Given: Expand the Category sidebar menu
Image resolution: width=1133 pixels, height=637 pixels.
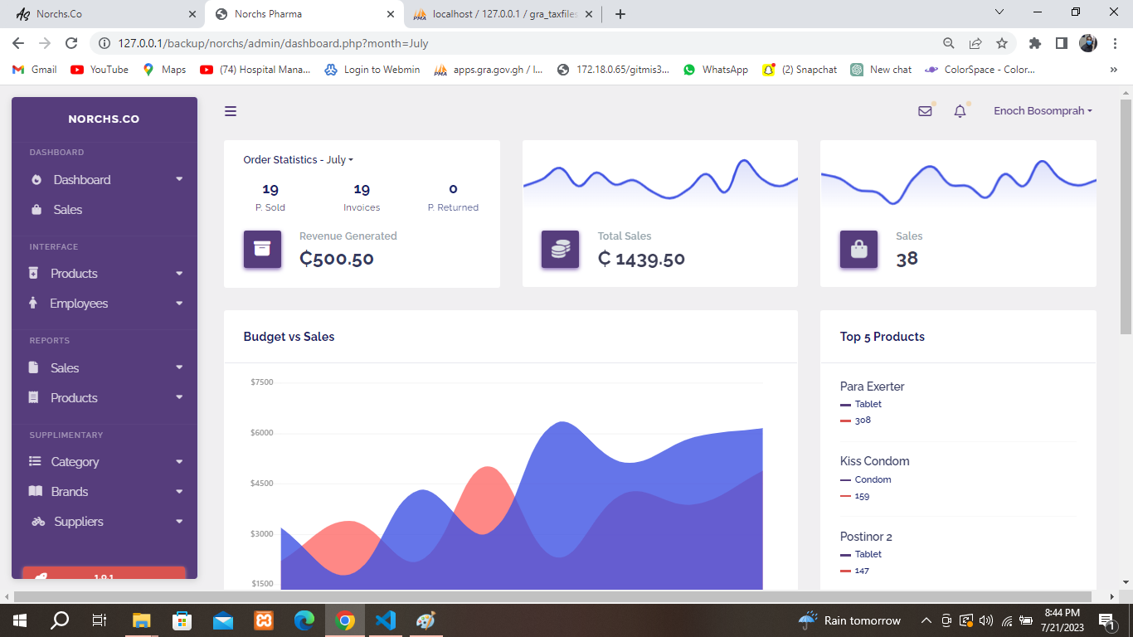Looking at the screenshot, I should click(75, 462).
